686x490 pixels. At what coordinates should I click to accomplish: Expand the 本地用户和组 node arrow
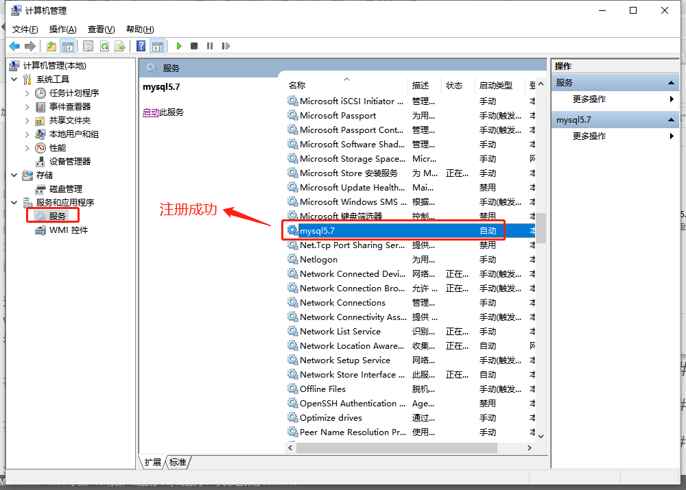coord(27,134)
